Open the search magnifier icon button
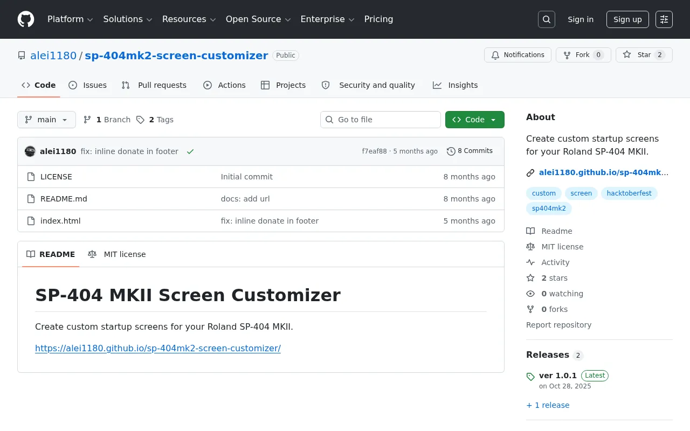The height and width of the screenshot is (431, 690). [x=547, y=19]
